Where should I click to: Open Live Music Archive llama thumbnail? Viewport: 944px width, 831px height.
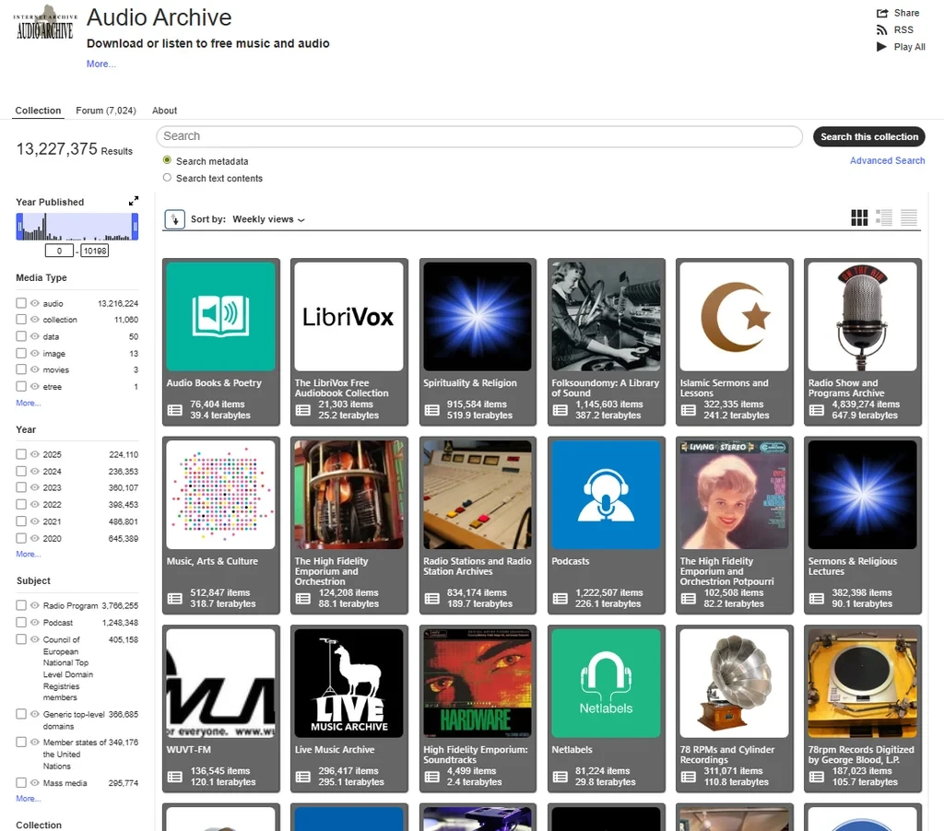pyautogui.click(x=348, y=683)
